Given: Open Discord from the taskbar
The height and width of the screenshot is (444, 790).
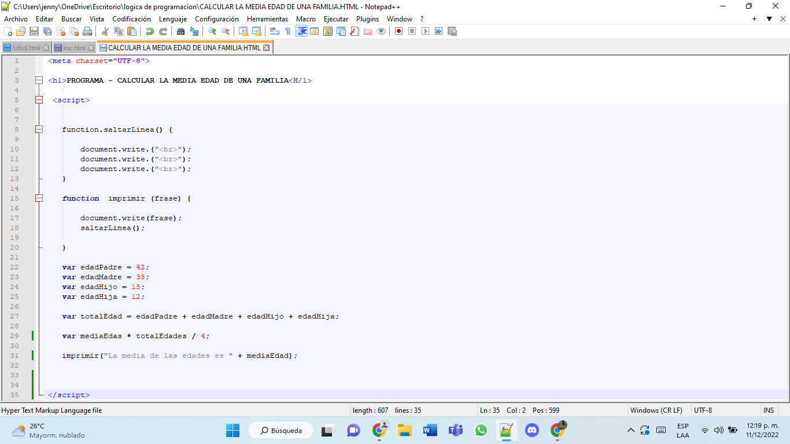Looking at the screenshot, I should (532, 430).
